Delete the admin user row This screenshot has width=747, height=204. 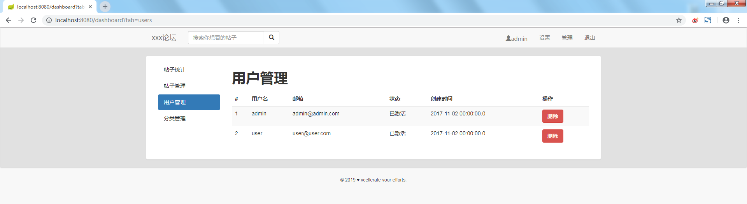(x=552, y=116)
